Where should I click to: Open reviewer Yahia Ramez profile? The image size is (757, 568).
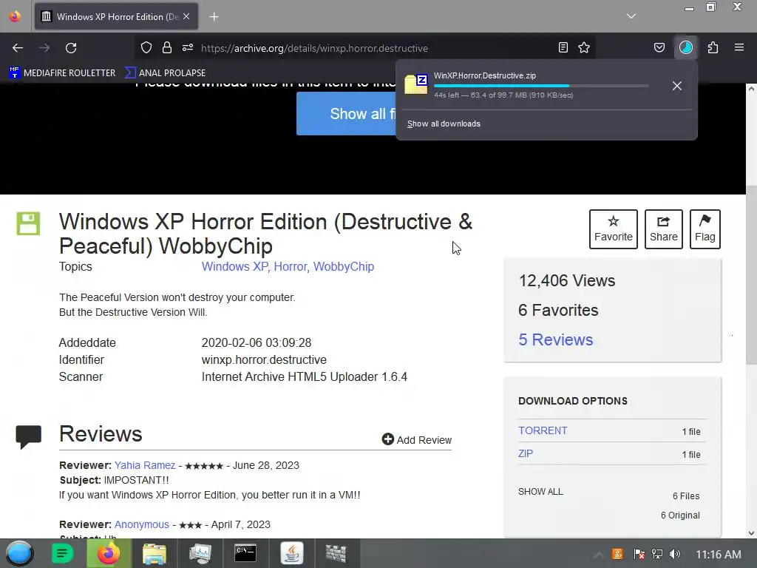145,466
